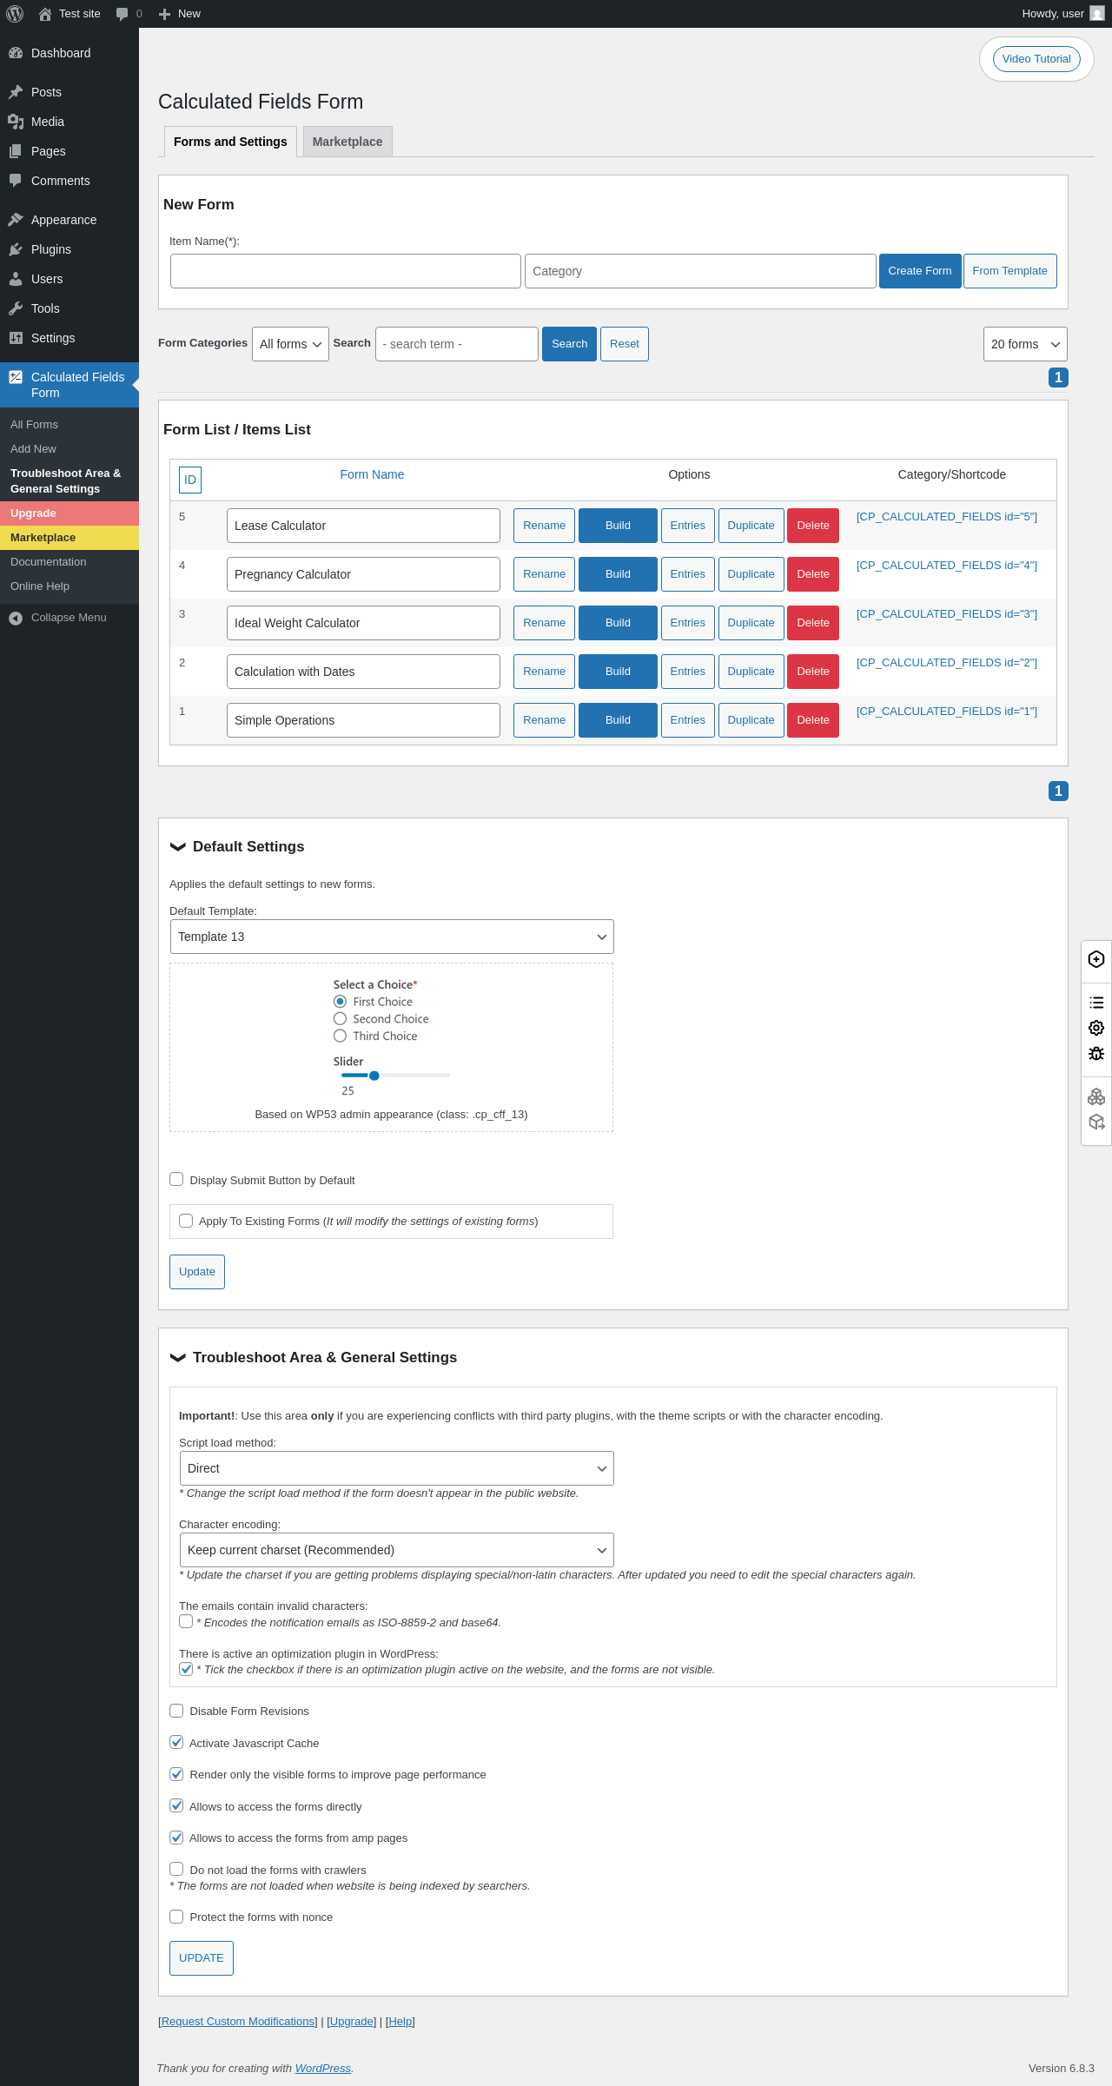This screenshot has height=2086, width=1112.
Task: Toggle Render only the visible forms checkbox
Action: (x=176, y=1774)
